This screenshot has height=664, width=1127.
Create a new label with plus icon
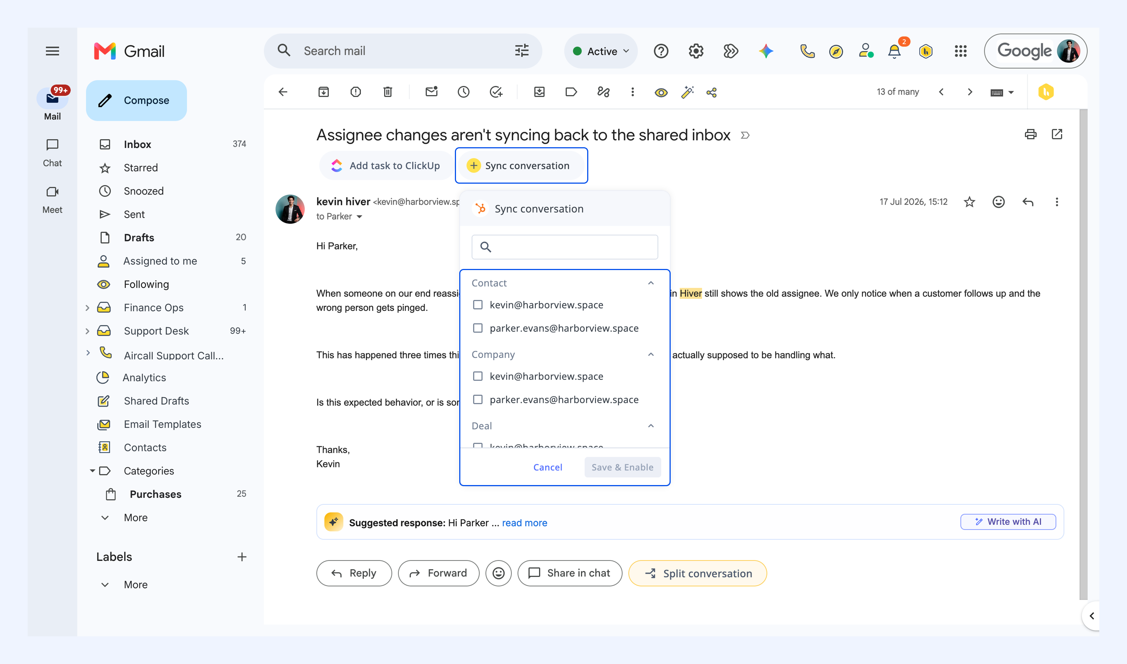click(x=242, y=556)
